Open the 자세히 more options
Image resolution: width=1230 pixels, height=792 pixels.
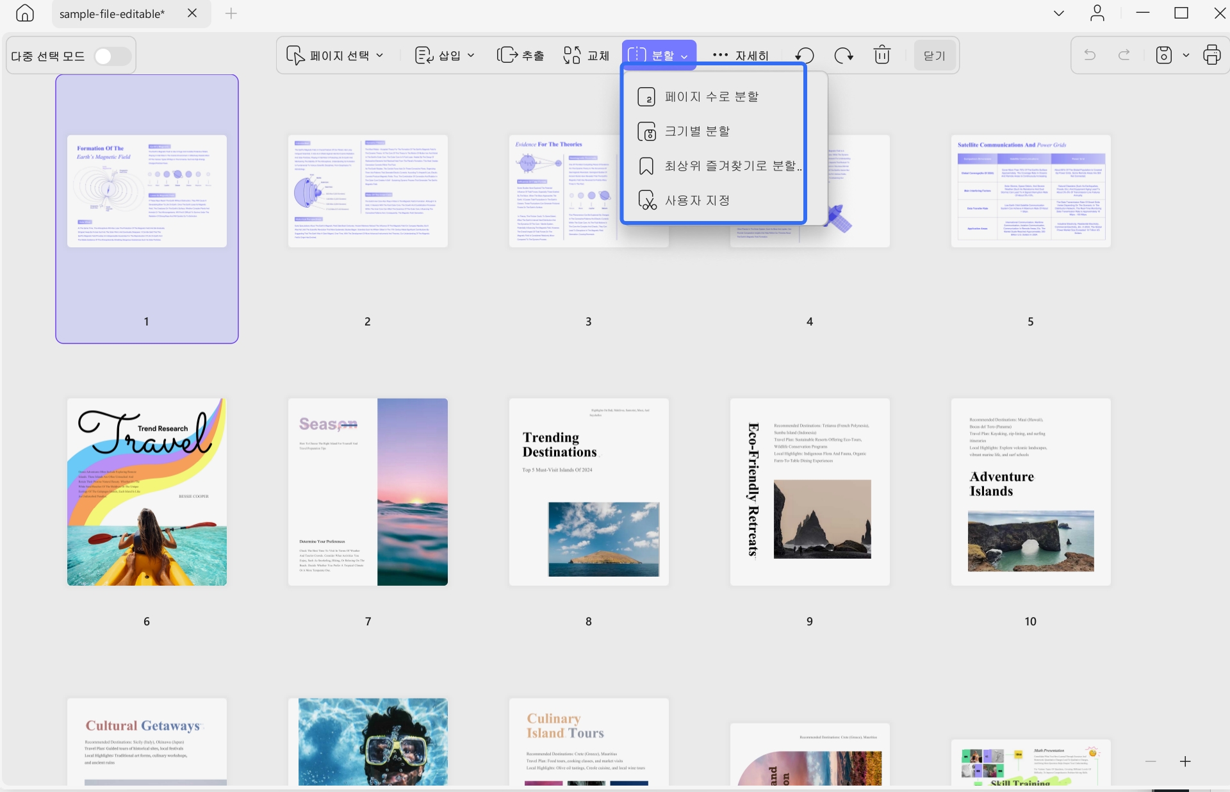(x=741, y=55)
